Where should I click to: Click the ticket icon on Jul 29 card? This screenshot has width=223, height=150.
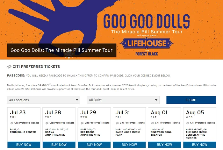[x=83, y=123]
